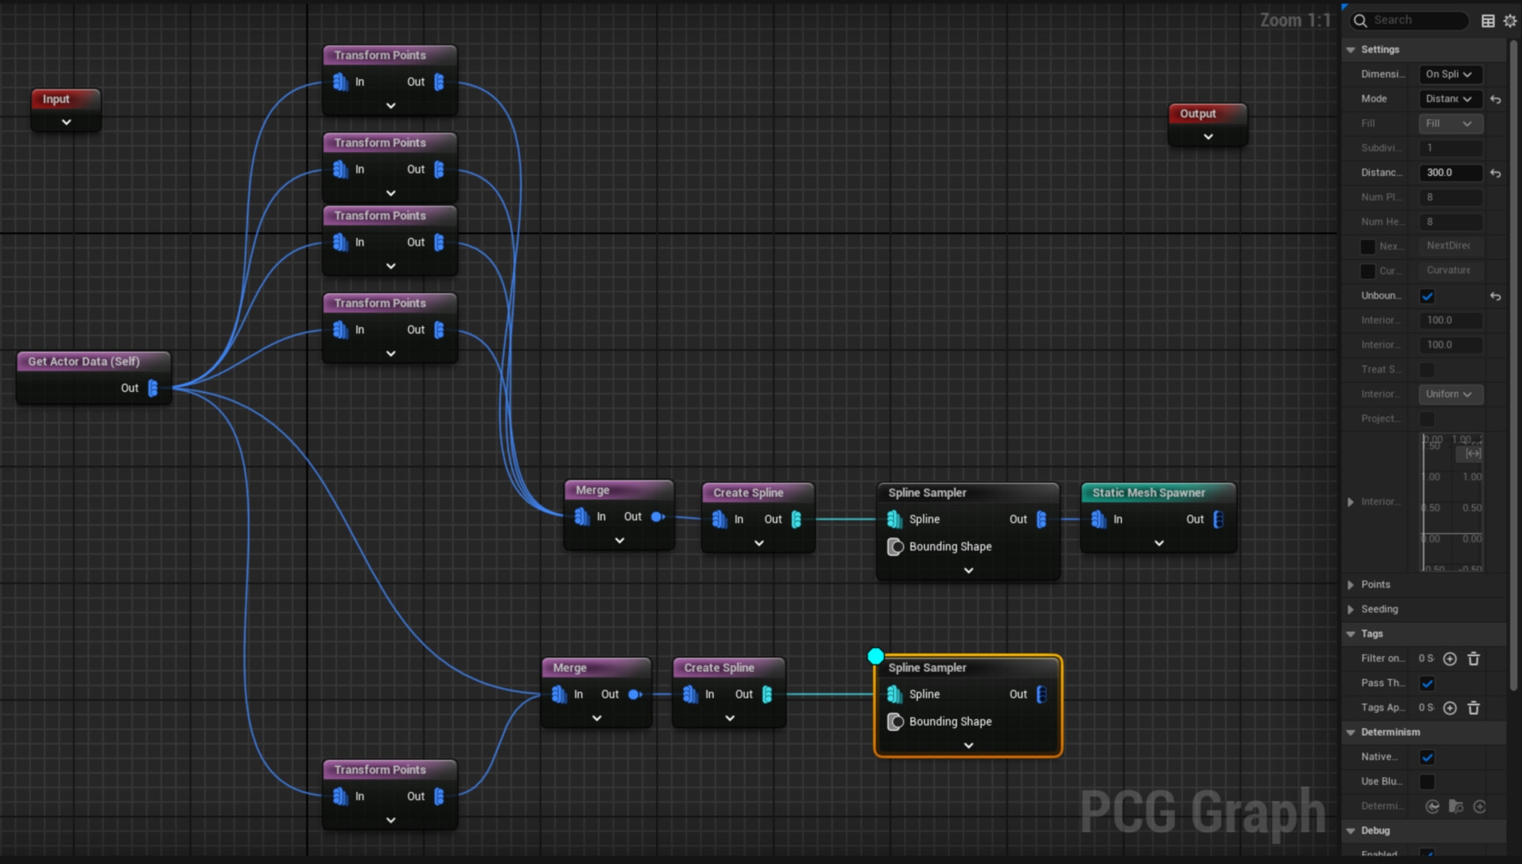The image size is (1522, 864).
Task: Click the Distance value field
Action: coord(1449,173)
